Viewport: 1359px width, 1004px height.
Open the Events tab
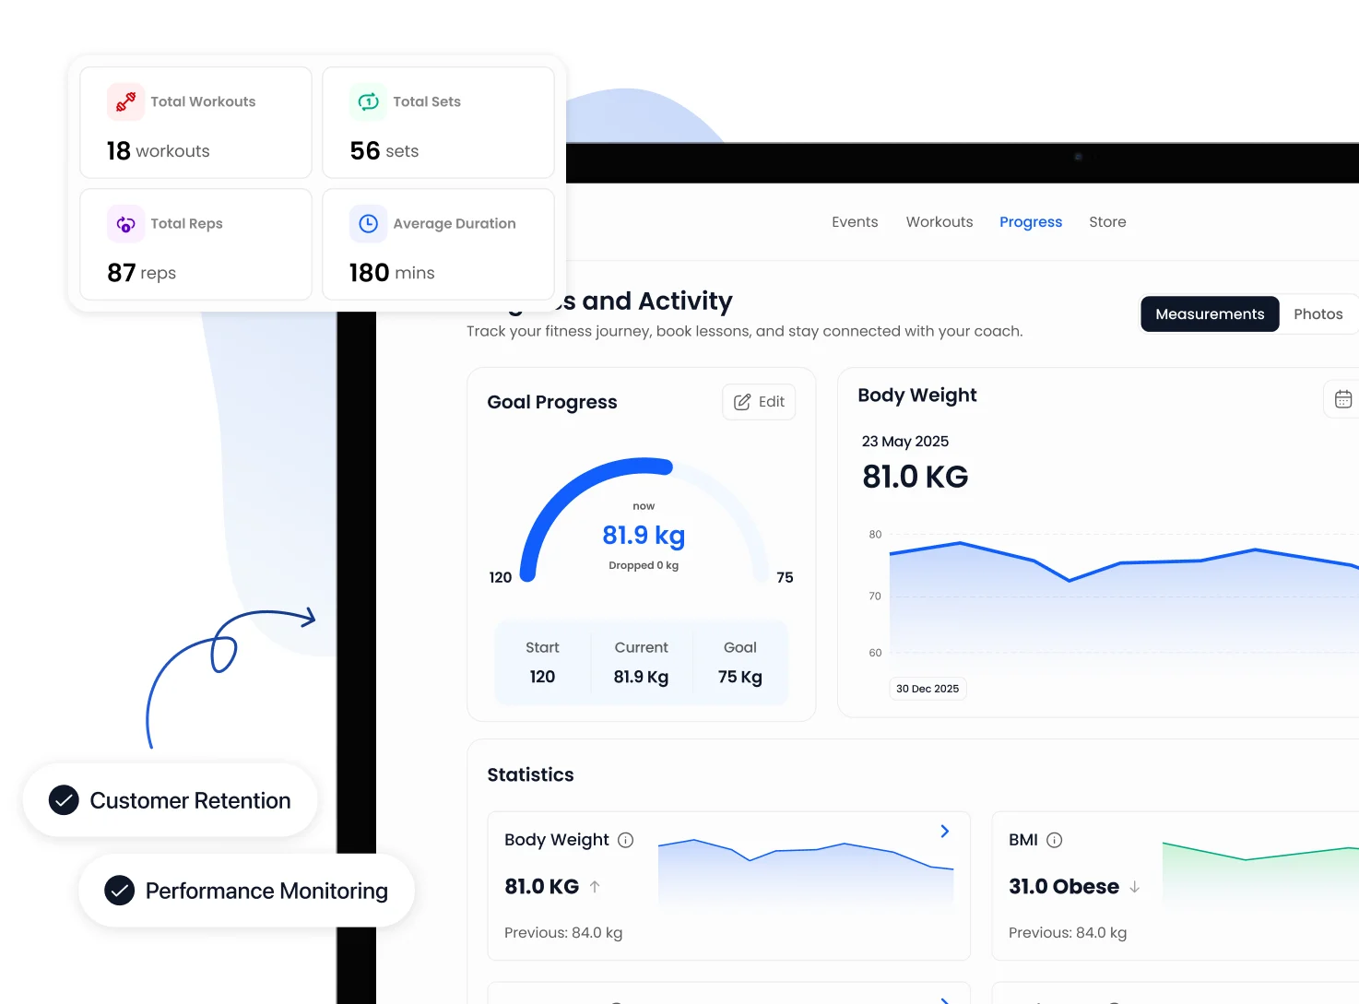(855, 222)
